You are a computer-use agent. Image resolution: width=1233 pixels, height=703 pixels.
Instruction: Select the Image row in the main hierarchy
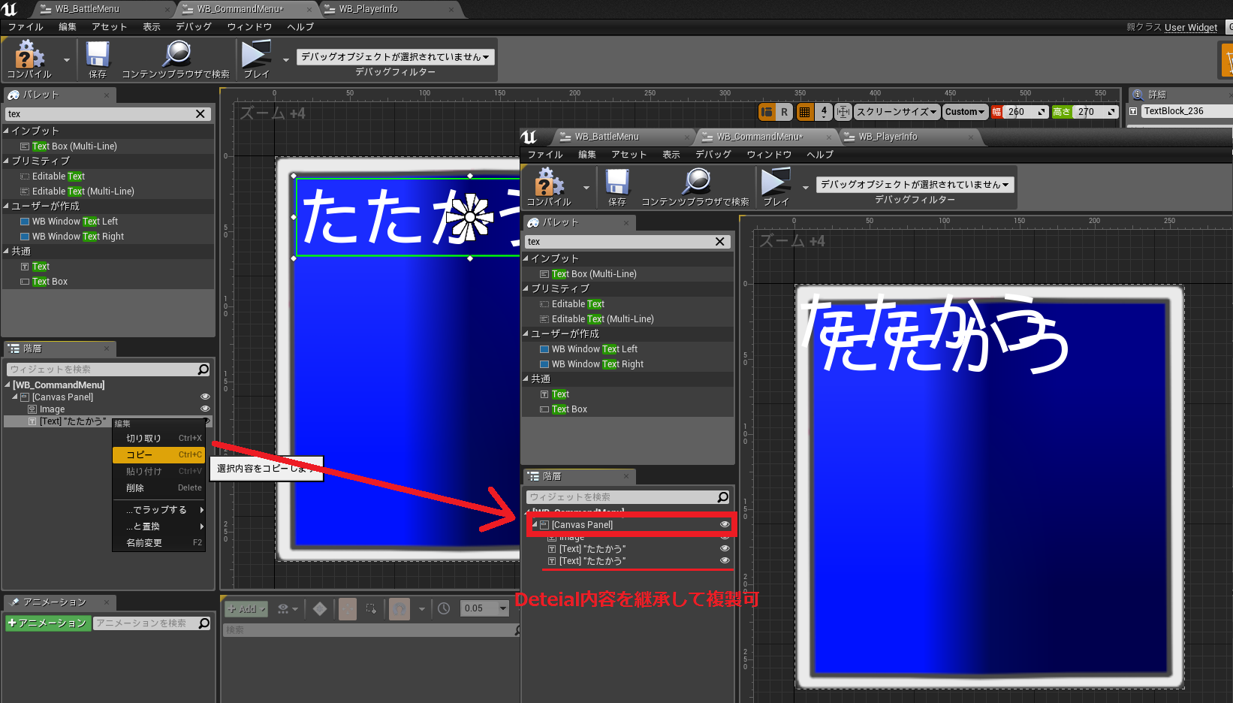point(107,409)
